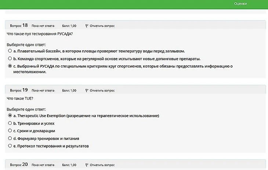268x170 pixels.
Task: Choose the Therapeutic Use Exemption option
Action: 10,116
